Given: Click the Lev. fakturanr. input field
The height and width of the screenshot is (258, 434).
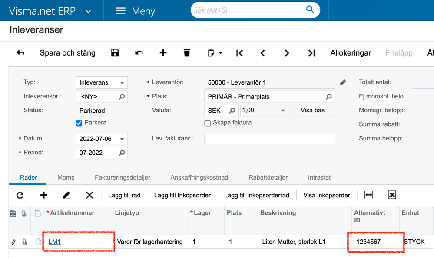Looking at the screenshot, I should point(269,139).
